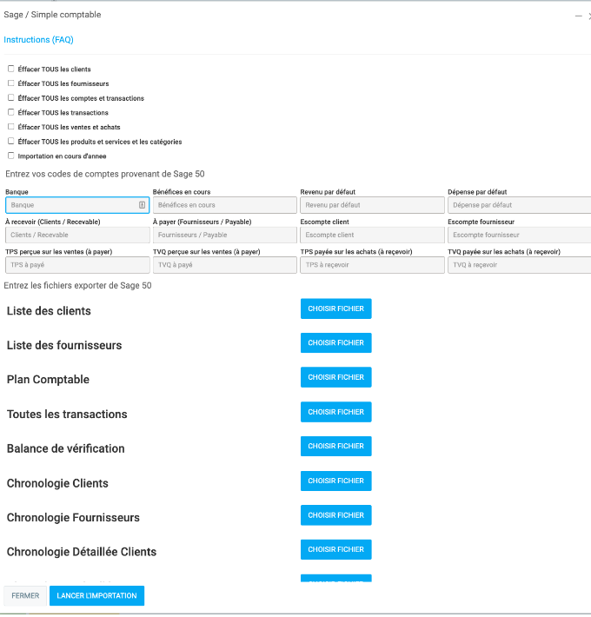The image size is (591, 617).
Task: Toggle Éffacer TOUS les comptes et transactions
Action: click(x=11, y=98)
